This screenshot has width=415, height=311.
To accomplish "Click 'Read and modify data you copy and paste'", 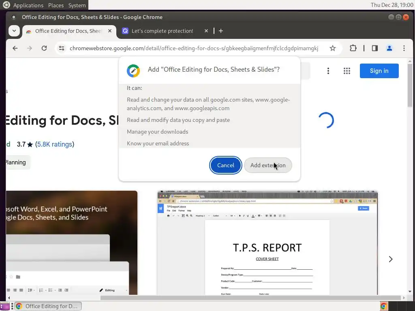I will click(178, 120).
